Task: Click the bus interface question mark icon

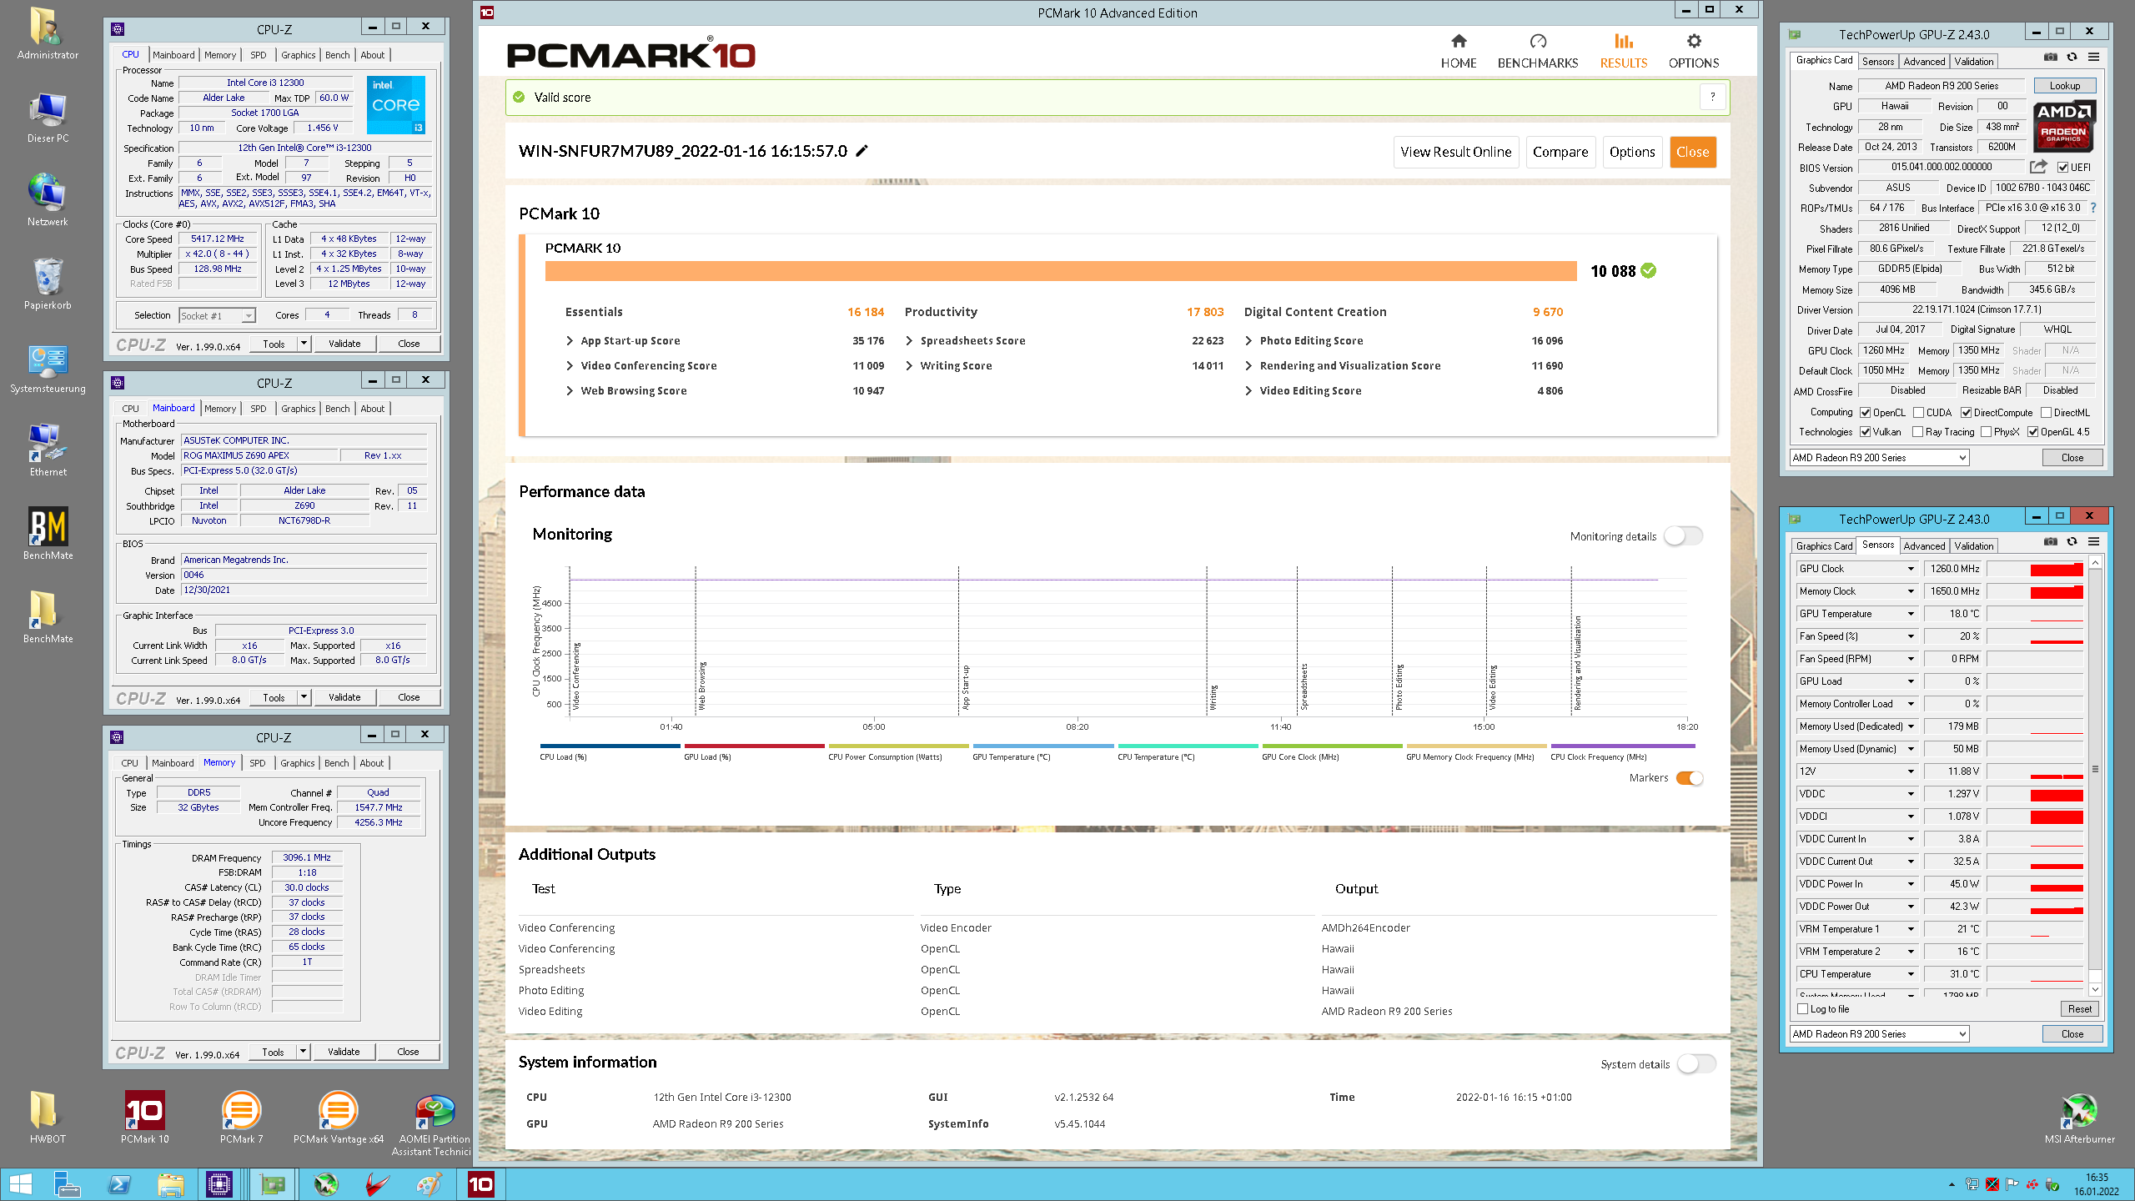Action: click(2093, 208)
